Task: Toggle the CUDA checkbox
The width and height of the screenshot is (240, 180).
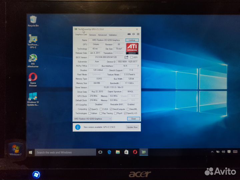Action: (101, 109)
